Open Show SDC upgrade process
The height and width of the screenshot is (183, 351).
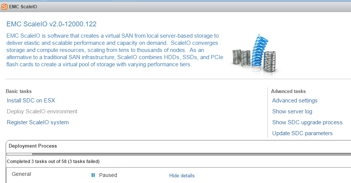(307, 122)
